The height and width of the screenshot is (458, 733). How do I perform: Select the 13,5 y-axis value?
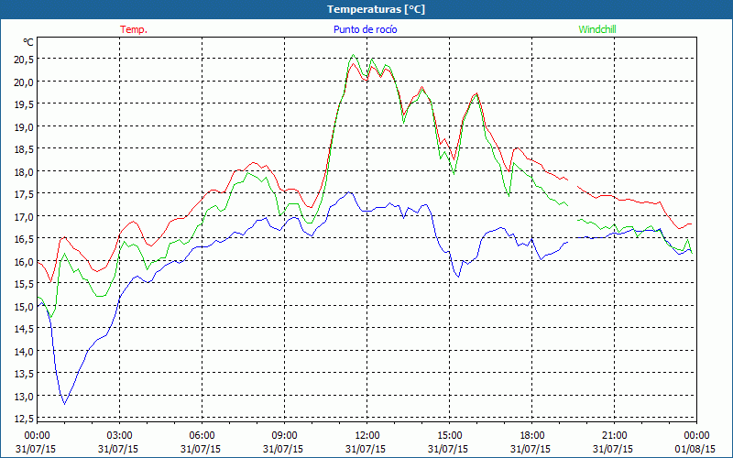[x=23, y=374]
